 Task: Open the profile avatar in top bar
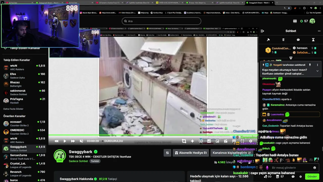point(312,21)
